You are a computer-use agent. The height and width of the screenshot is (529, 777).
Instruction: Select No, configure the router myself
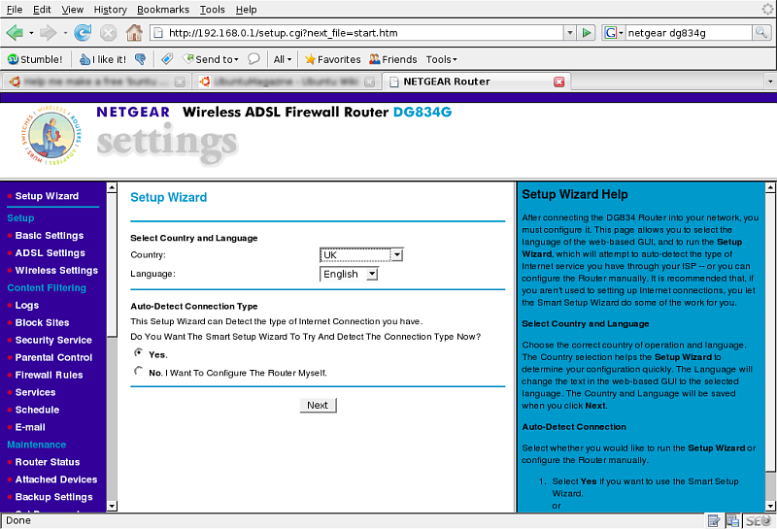point(138,371)
